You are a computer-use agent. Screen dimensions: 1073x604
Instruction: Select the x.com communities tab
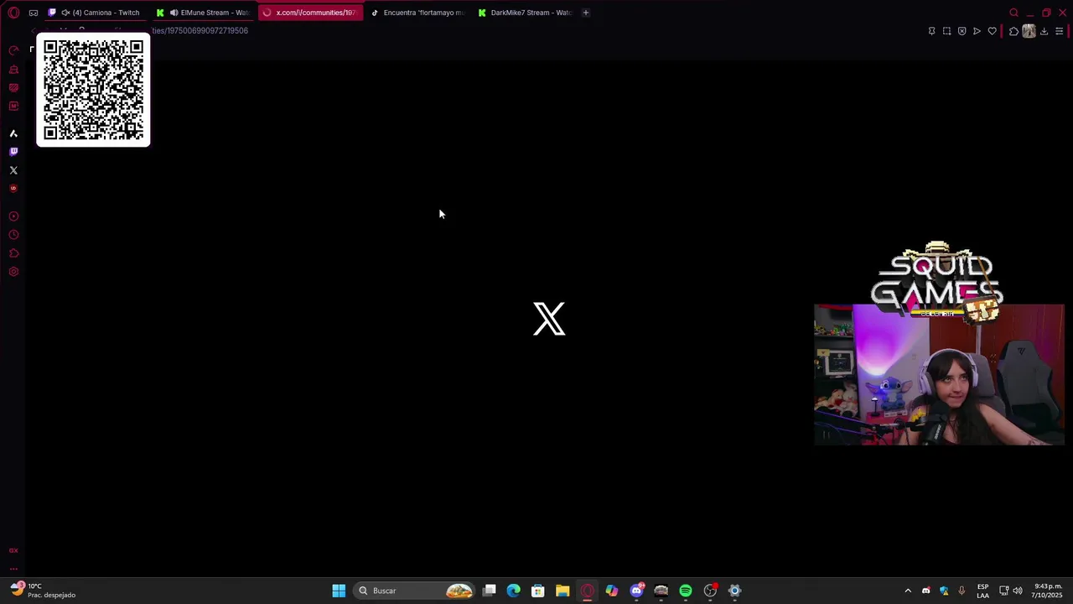pyautogui.click(x=310, y=13)
